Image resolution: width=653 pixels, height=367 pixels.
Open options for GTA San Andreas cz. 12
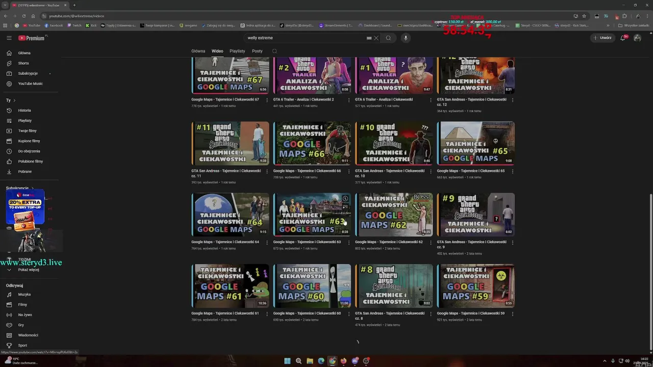tap(513, 100)
